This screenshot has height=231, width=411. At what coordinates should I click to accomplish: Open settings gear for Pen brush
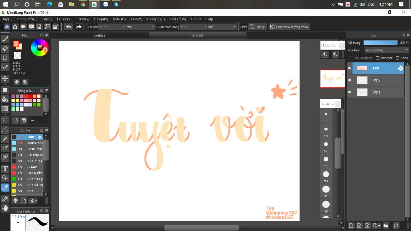click(40, 137)
